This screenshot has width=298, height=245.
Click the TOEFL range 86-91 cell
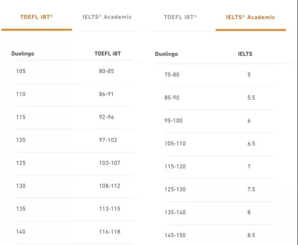pos(106,94)
